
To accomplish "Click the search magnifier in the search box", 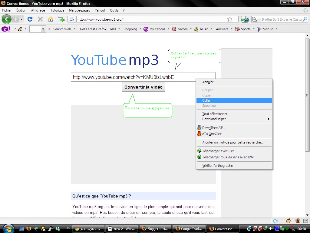I will pos(305,19).
